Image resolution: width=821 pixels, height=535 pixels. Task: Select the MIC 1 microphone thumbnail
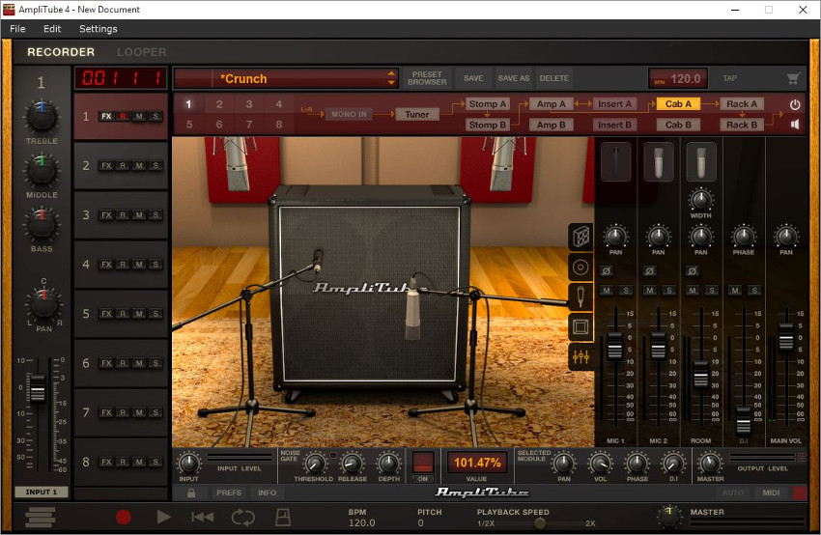click(616, 162)
